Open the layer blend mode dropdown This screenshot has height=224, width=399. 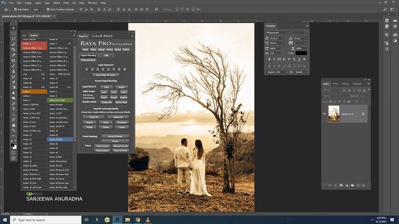pos(335,96)
